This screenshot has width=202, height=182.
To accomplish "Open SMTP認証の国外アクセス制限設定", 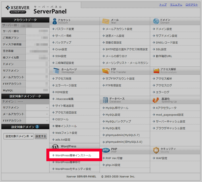I will (x=127, y=49).
